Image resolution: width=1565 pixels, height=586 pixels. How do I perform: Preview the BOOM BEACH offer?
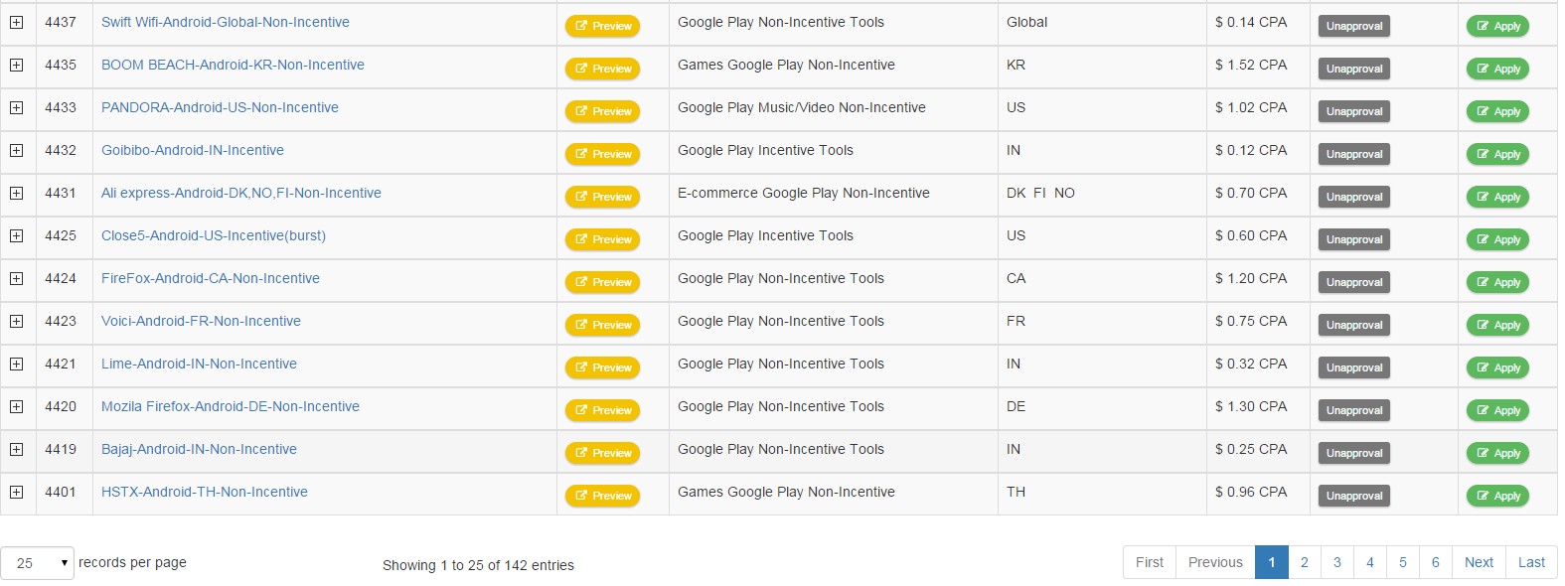(x=602, y=69)
